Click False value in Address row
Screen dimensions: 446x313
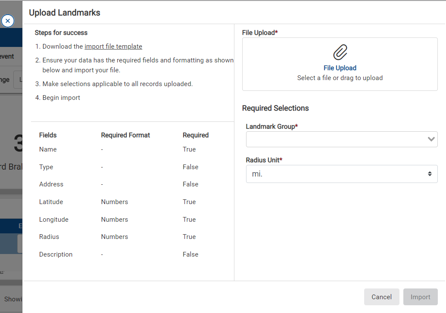(190, 184)
